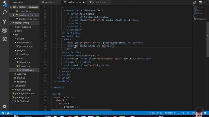Click the split editor icon

click(200, 2)
